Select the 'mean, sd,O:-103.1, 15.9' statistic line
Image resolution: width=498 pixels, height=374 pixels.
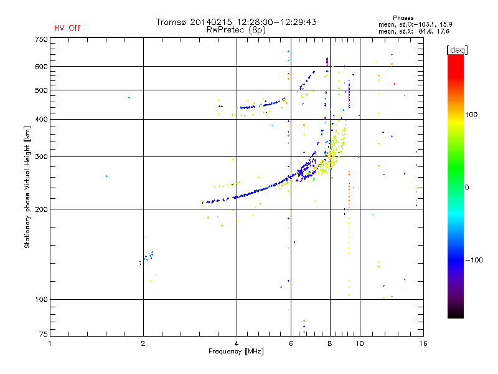pyautogui.click(x=415, y=24)
